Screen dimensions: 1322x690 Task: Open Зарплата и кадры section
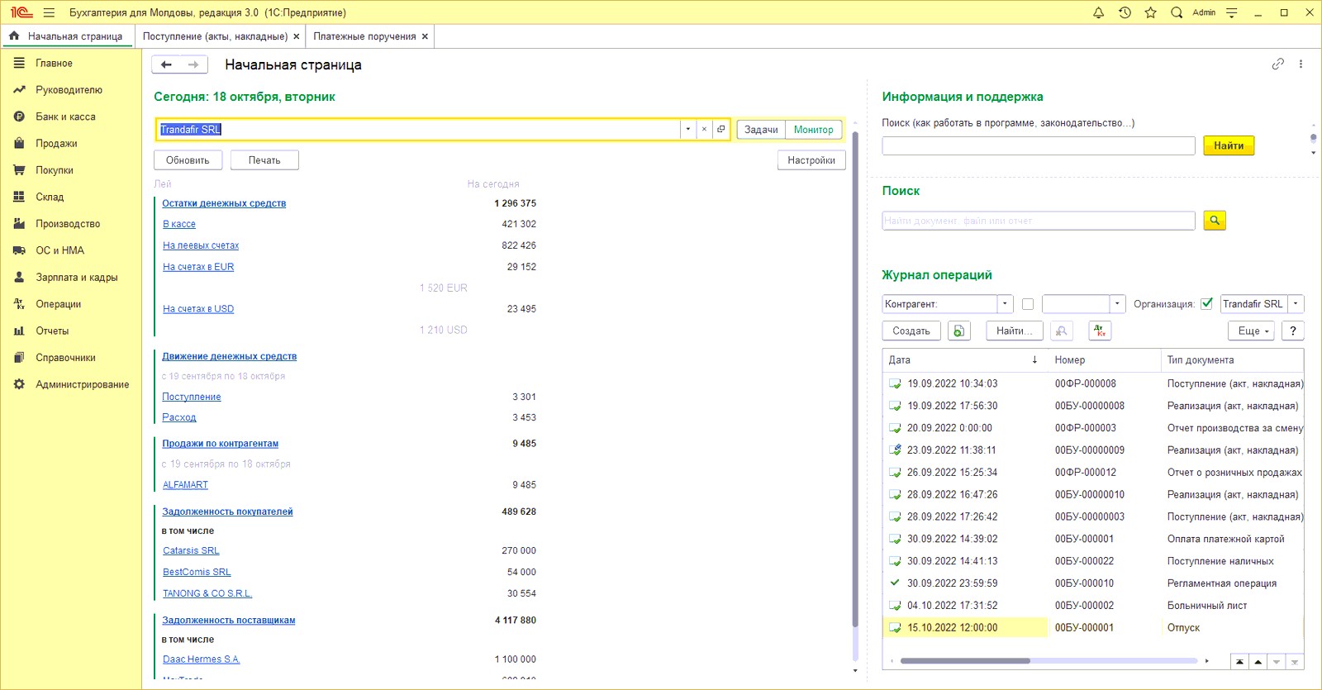76,278
